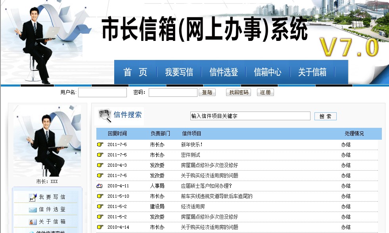Click the 市长信箱(网上办事)系统 banner title

[205, 29]
